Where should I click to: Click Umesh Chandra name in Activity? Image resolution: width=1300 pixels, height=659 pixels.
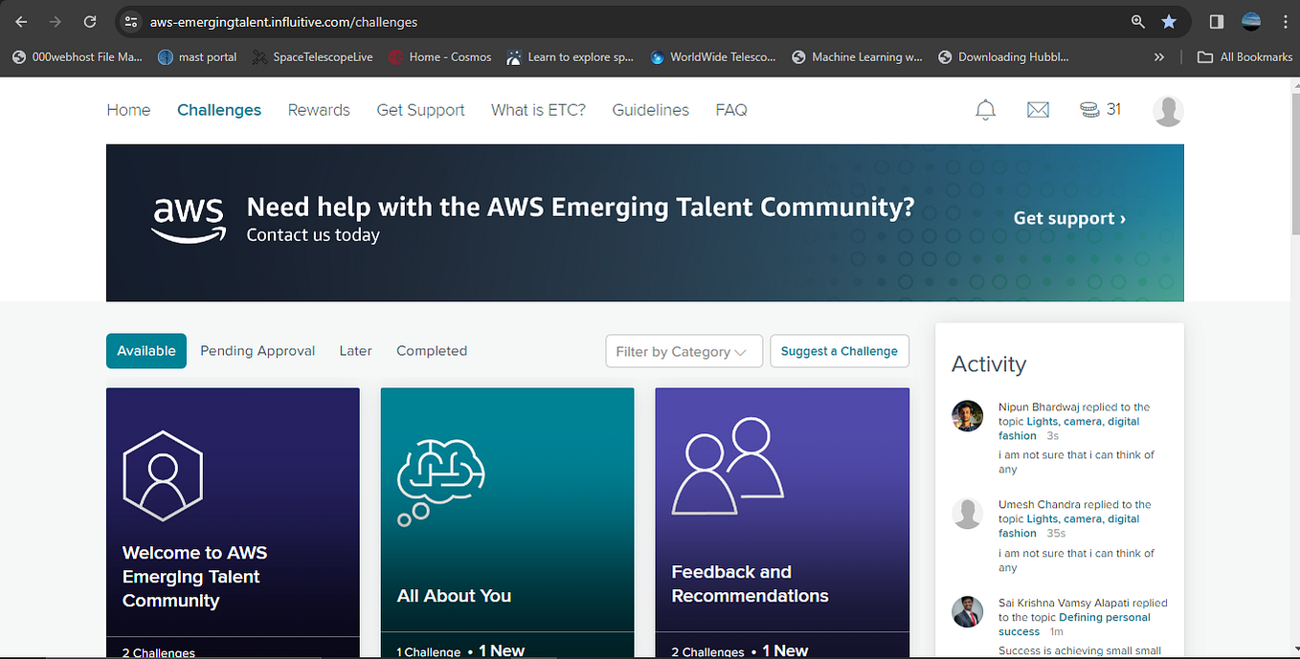(x=1040, y=505)
